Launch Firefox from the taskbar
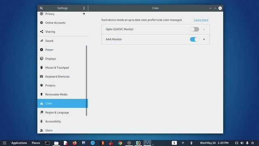This screenshot has width=259, height=146. tap(74, 143)
